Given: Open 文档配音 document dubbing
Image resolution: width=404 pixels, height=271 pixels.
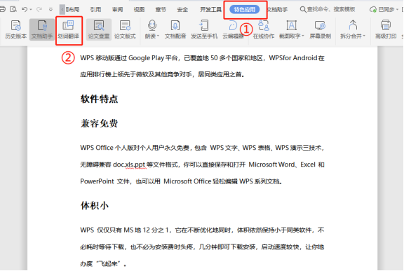Looking at the screenshot, I should pos(175,29).
